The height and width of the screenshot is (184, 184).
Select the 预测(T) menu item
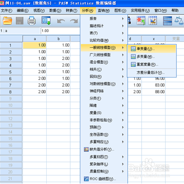pyautogui.click(x=104, y=127)
